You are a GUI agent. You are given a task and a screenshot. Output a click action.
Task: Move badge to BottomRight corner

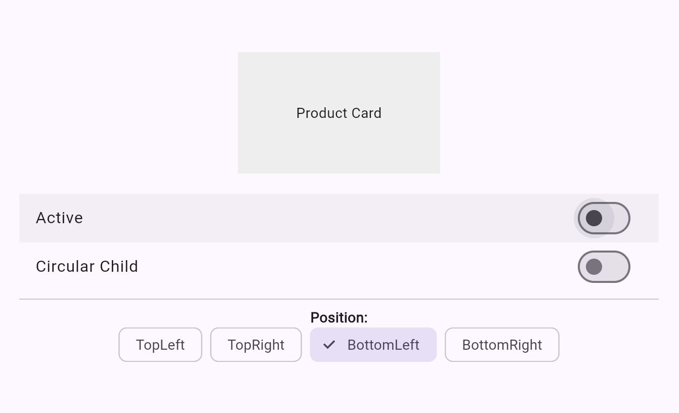point(501,345)
